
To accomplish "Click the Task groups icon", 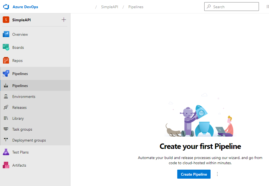I will [x=6, y=129].
